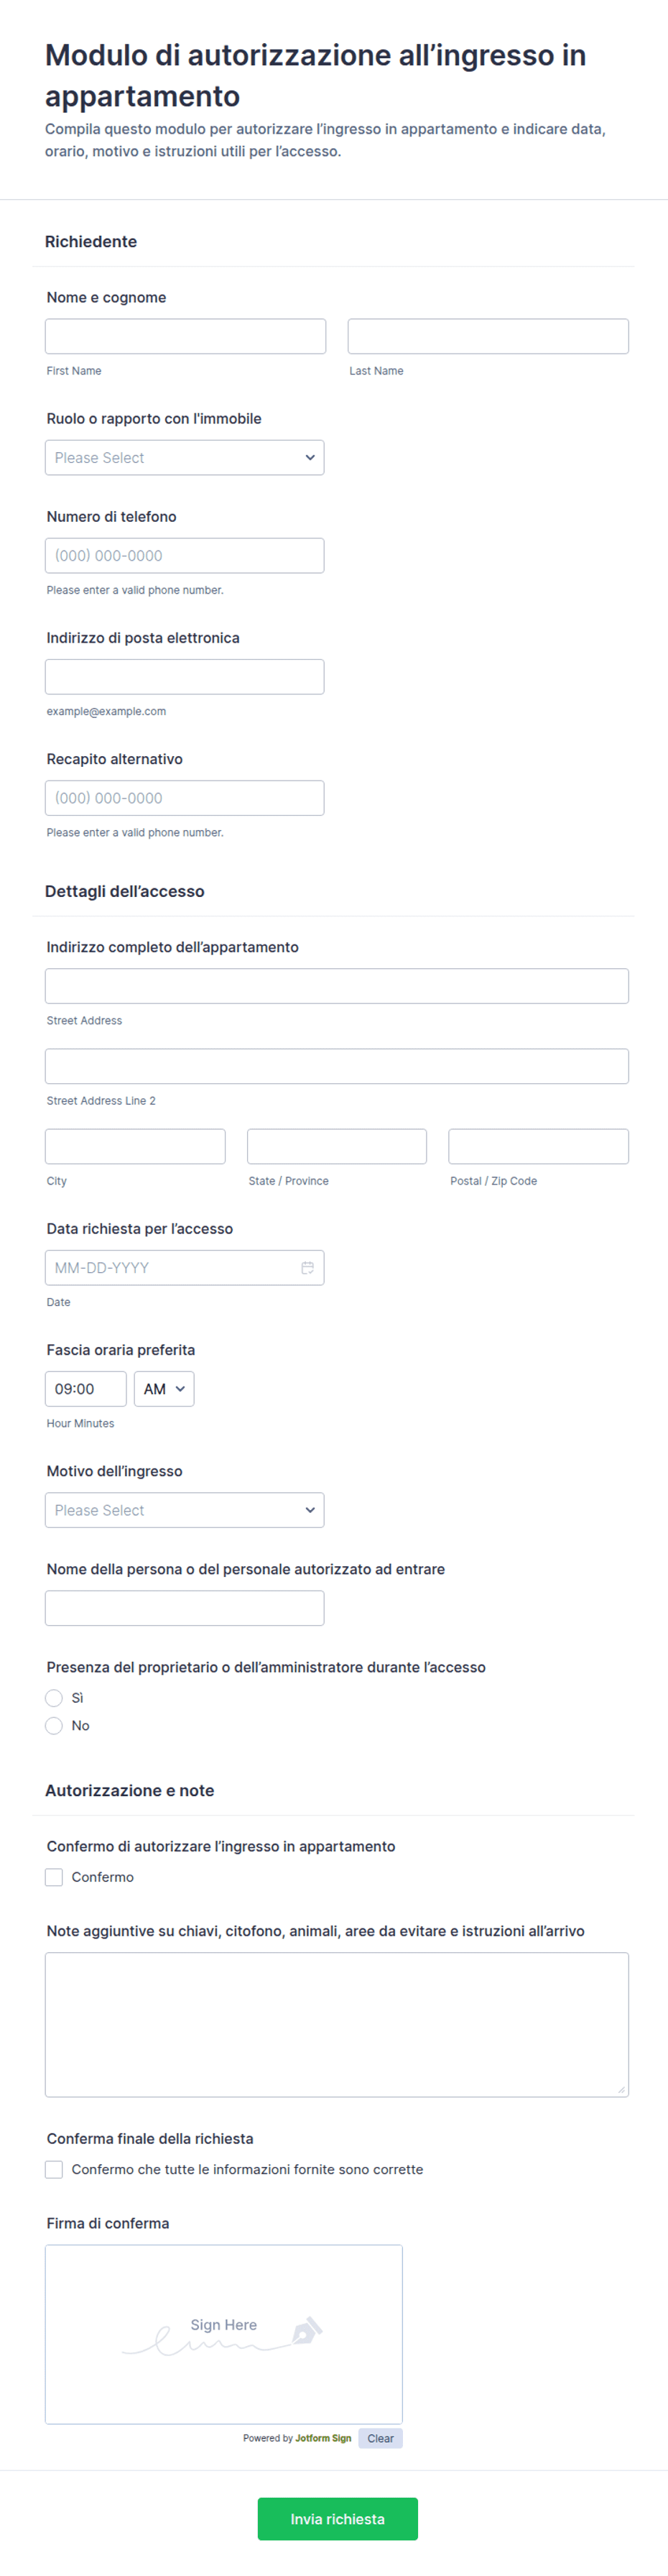Click the Numero di telefono field
Image resolution: width=668 pixels, height=2576 pixels.
click(x=185, y=556)
